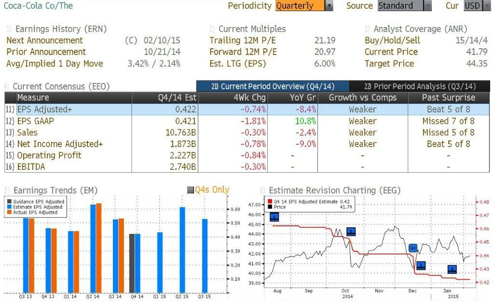Open the Cur USD currency dropdown
494x302 pixels.
[x=477, y=6]
